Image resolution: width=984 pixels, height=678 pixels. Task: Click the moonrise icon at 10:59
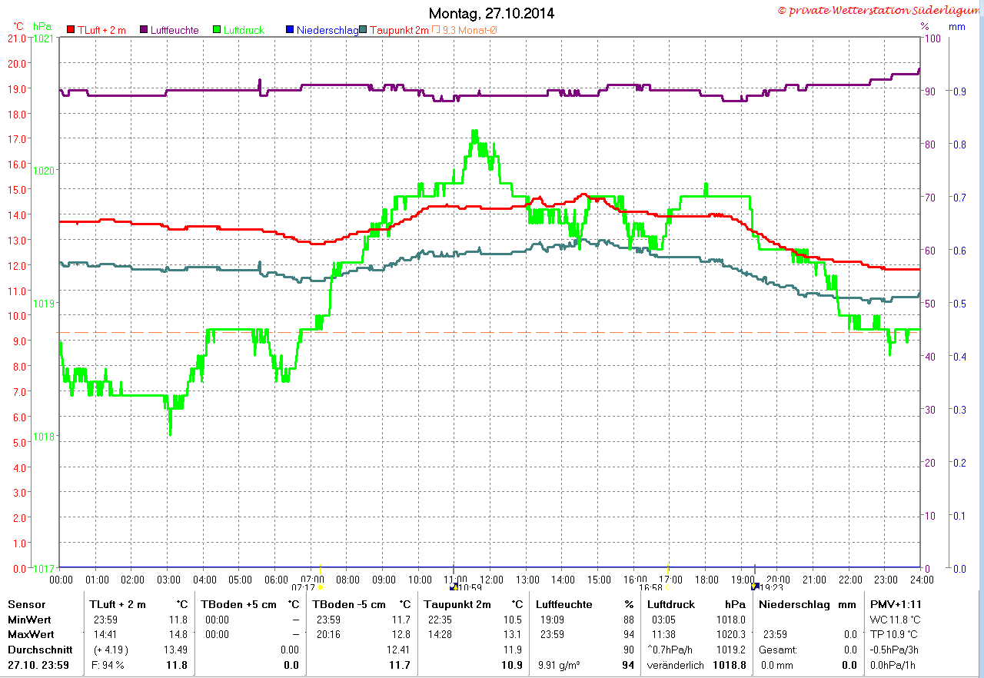pos(454,587)
